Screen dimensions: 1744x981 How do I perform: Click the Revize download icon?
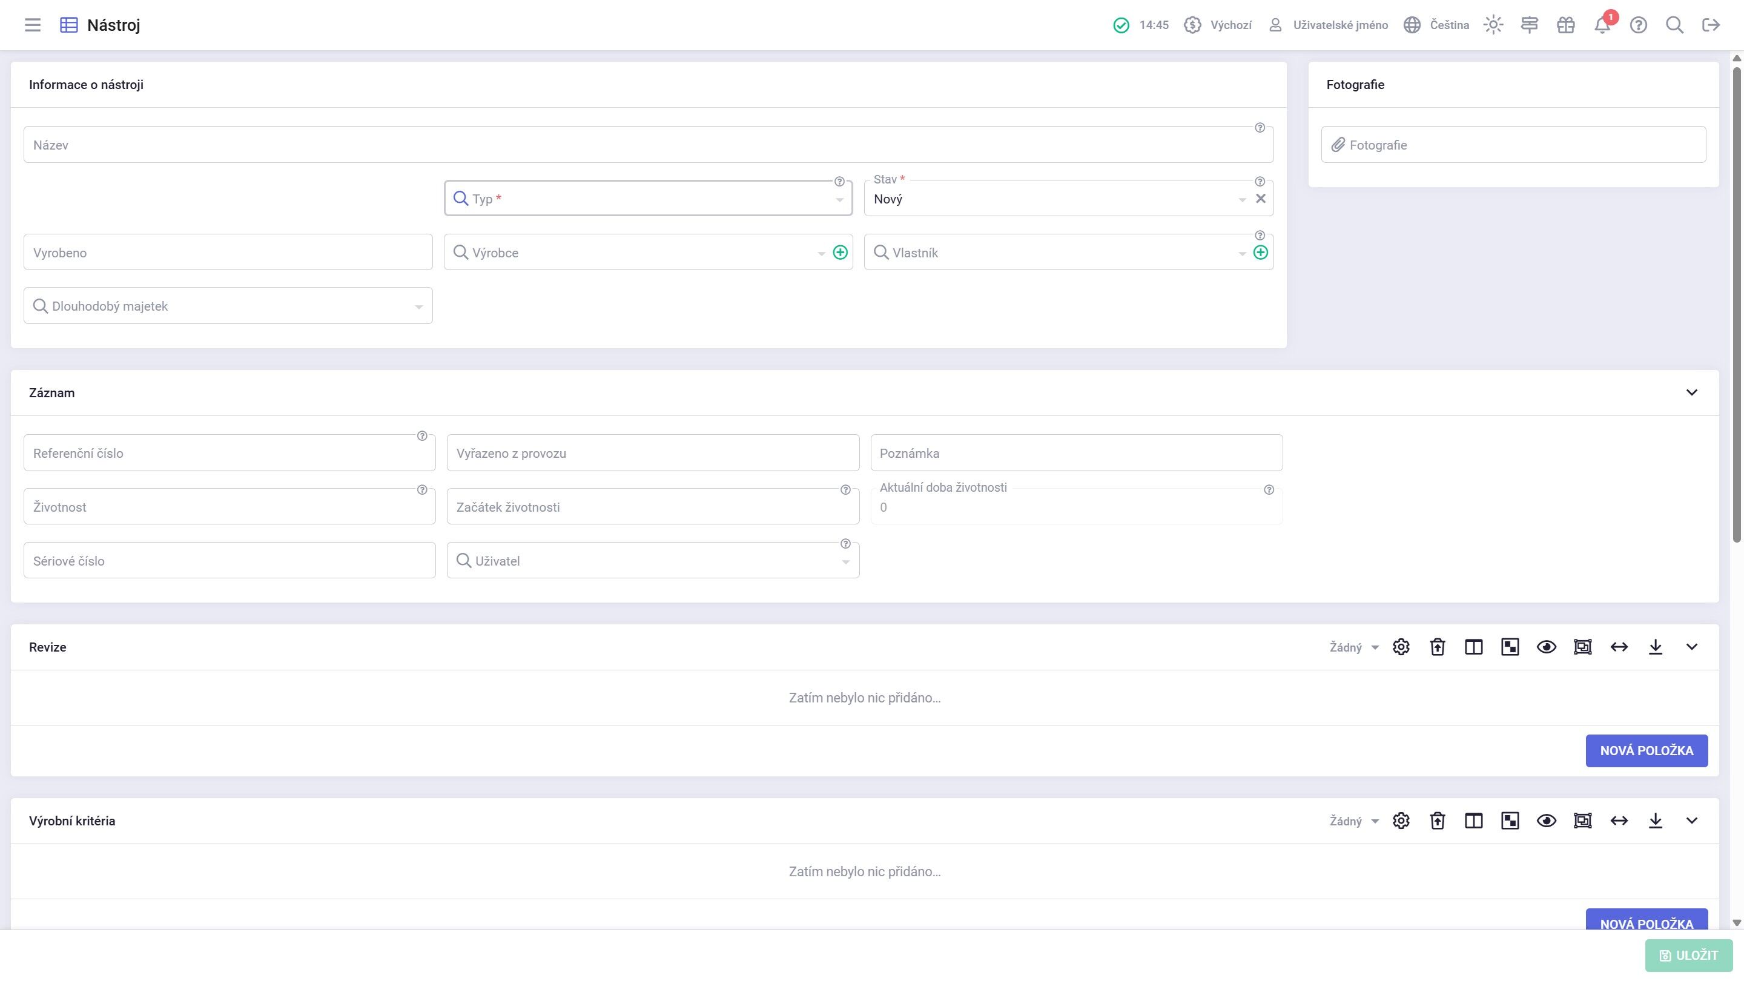coord(1654,647)
